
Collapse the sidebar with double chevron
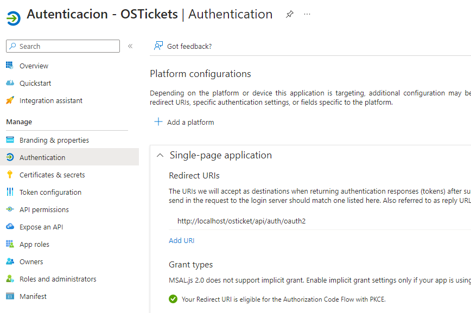click(130, 46)
